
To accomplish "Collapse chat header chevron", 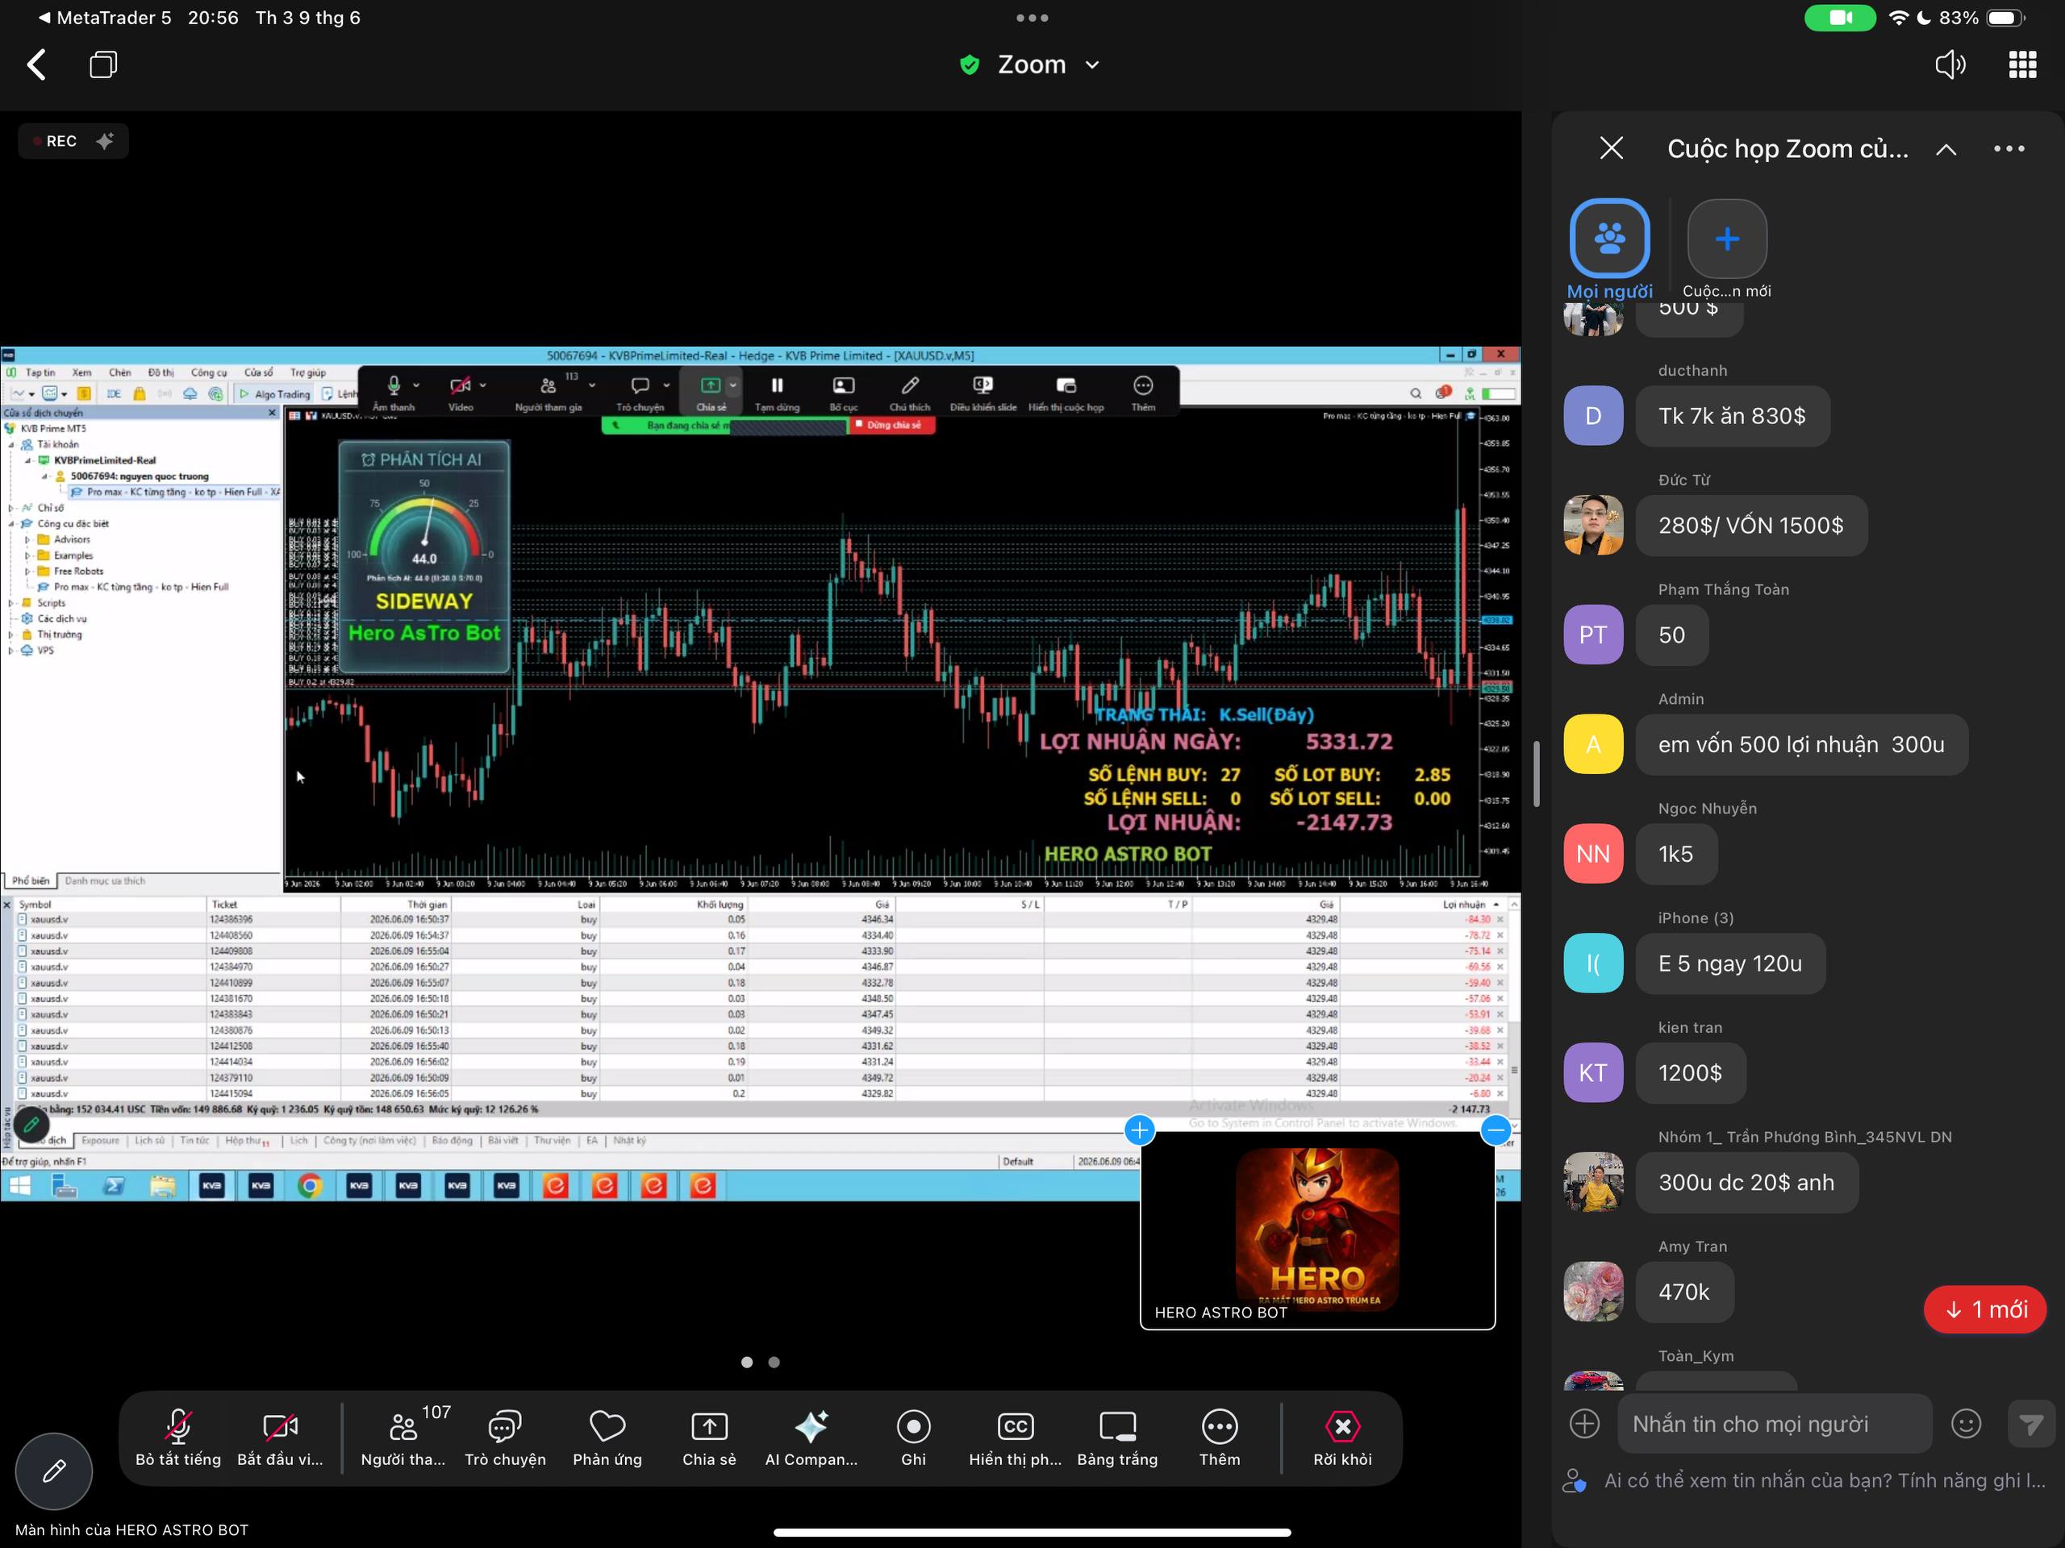I will [1946, 148].
